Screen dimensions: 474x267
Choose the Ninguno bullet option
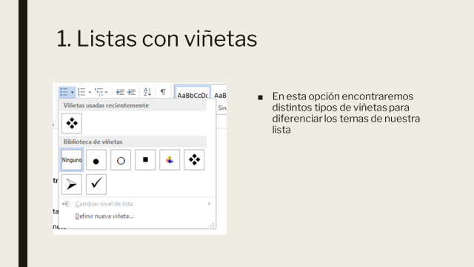72,159
